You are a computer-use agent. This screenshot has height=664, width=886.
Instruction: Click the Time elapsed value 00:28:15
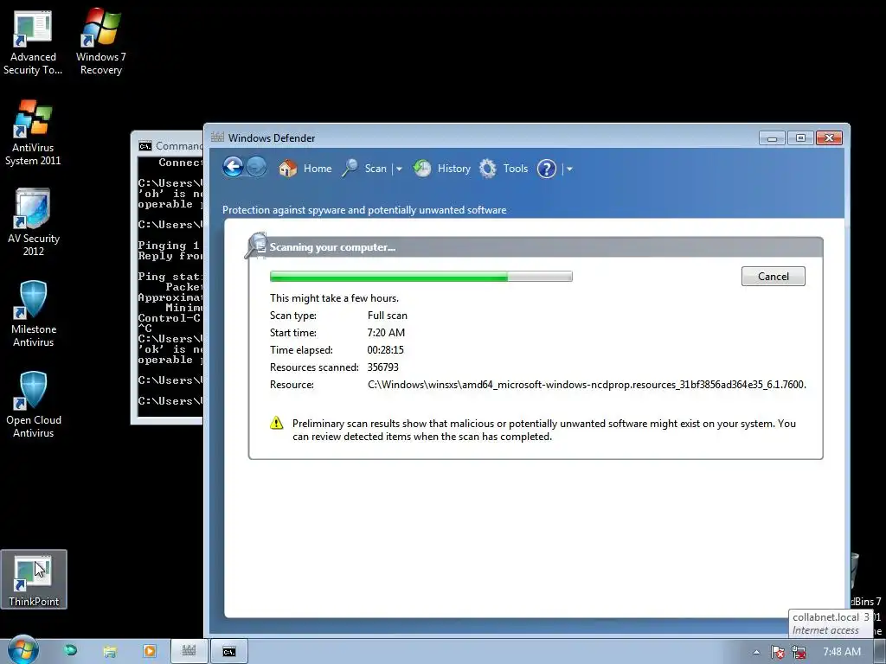(x=385, y=350)
